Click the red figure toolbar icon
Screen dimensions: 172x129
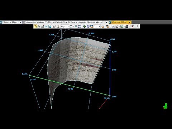pos(133,26)
